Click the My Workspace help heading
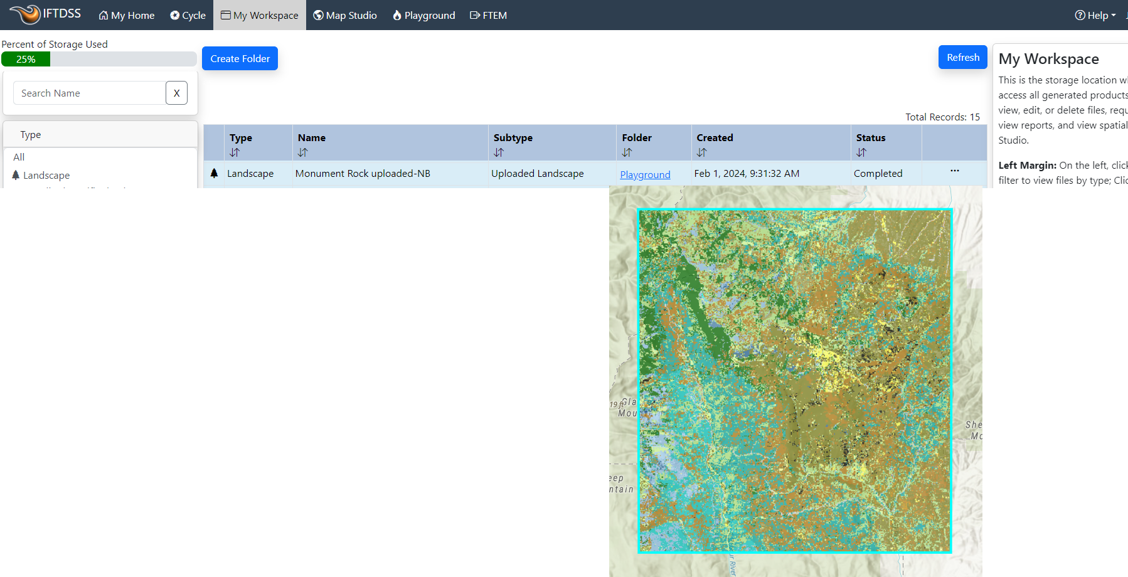 click(1048, 59)
